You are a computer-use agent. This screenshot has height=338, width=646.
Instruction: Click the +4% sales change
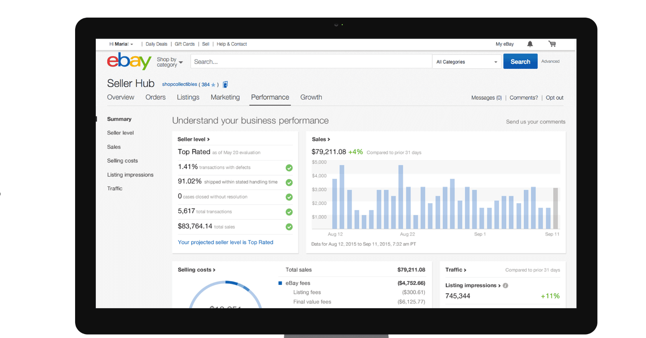pos(356,152)
